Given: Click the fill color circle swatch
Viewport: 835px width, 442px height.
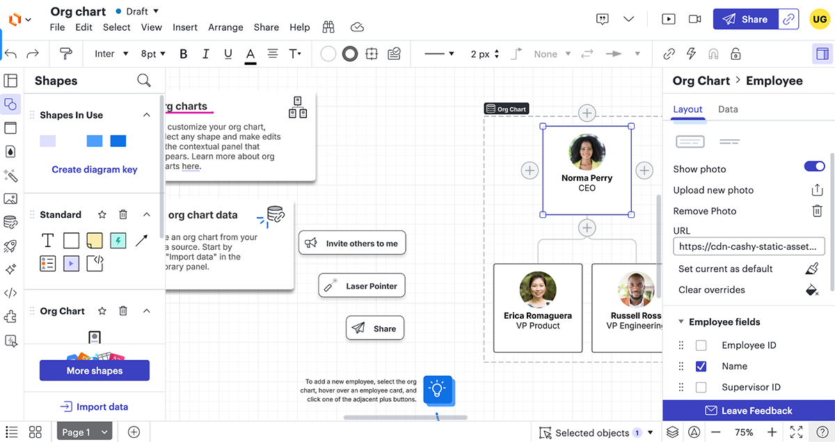Looking at the screenshot, I should click(328, 54).
